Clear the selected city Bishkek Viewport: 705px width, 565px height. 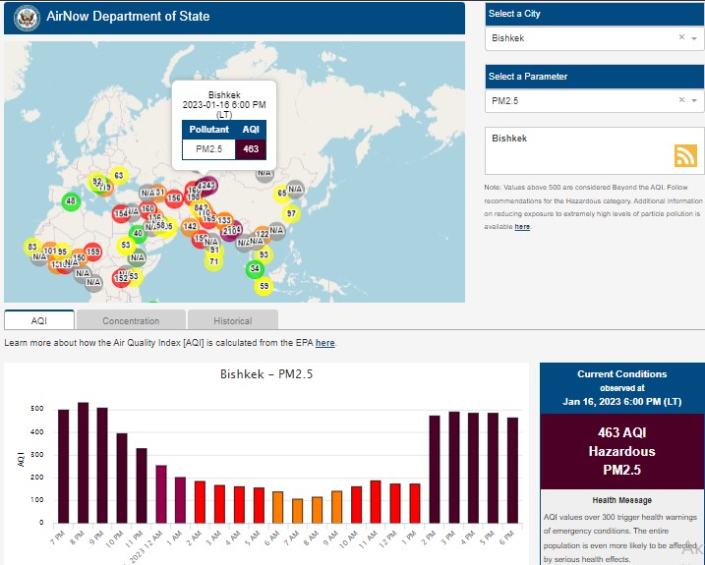click(681, 37)
